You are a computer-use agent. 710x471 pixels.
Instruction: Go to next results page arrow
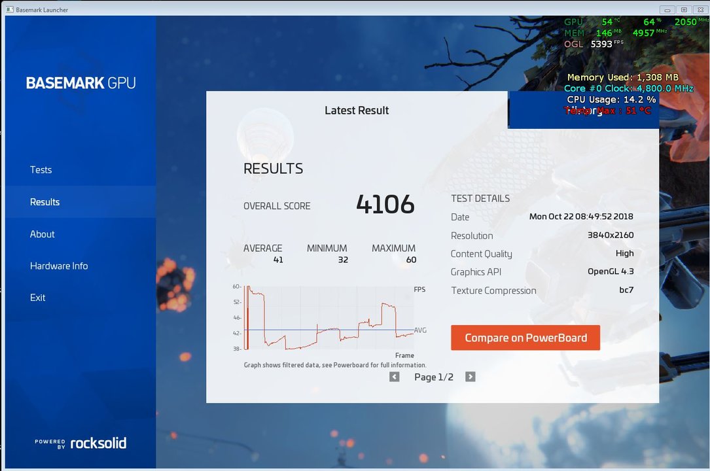tap(470, 377)
